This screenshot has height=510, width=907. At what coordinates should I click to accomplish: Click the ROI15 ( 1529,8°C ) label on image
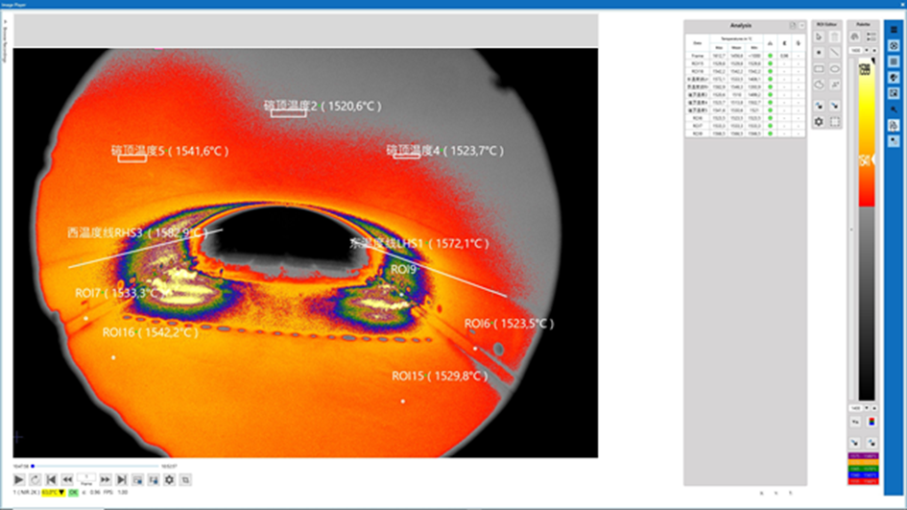click(x=440, y=376)
